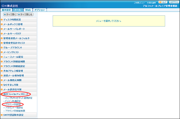The image size is (180, 119).
Task: Switch to the 基本設定 tab
Action: (x=6, y=10)
